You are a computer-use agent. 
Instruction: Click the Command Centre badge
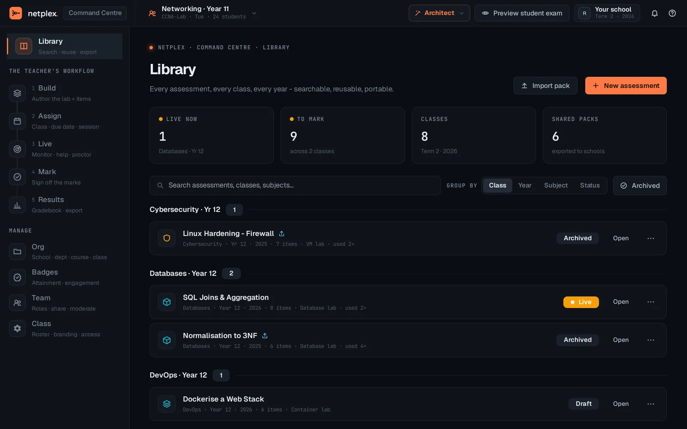(95, 13)
